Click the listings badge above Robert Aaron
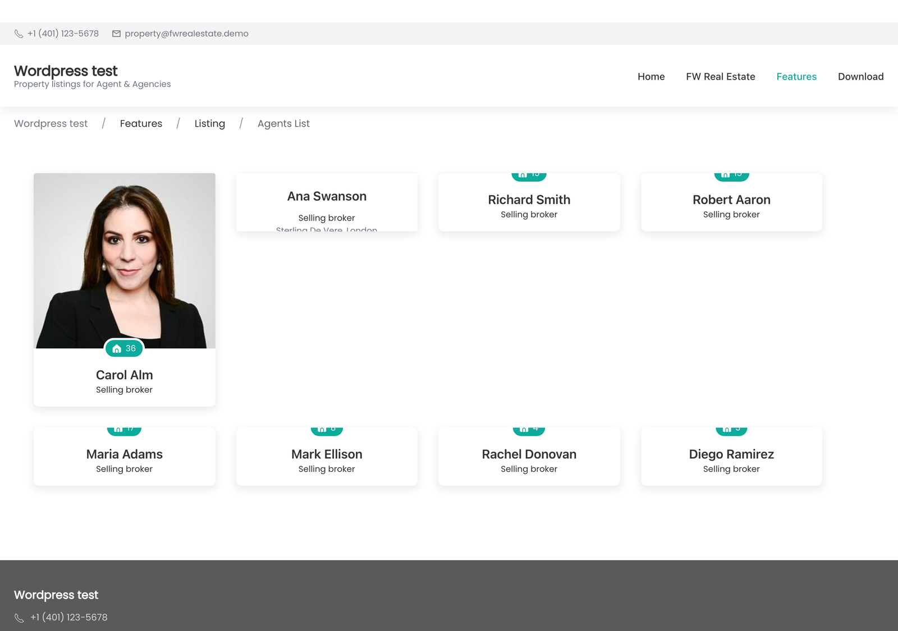Image resolution: width=898 pixels, height=631 pixels. coord(731,177)
